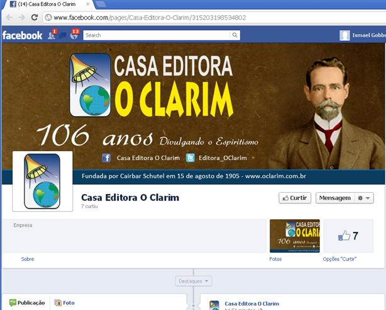This screenshot has width=386, height=310.
Task: Click the Publicação speech bubble icon
Action: pos(13,302)
